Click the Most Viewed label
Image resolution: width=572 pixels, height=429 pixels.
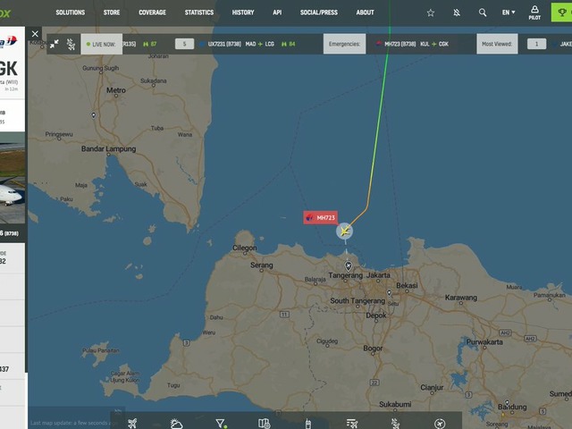(497, 44)
